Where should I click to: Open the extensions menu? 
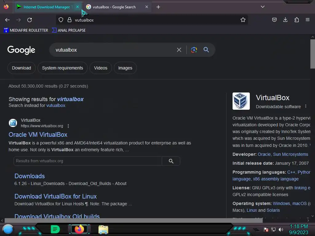point(297,20)
